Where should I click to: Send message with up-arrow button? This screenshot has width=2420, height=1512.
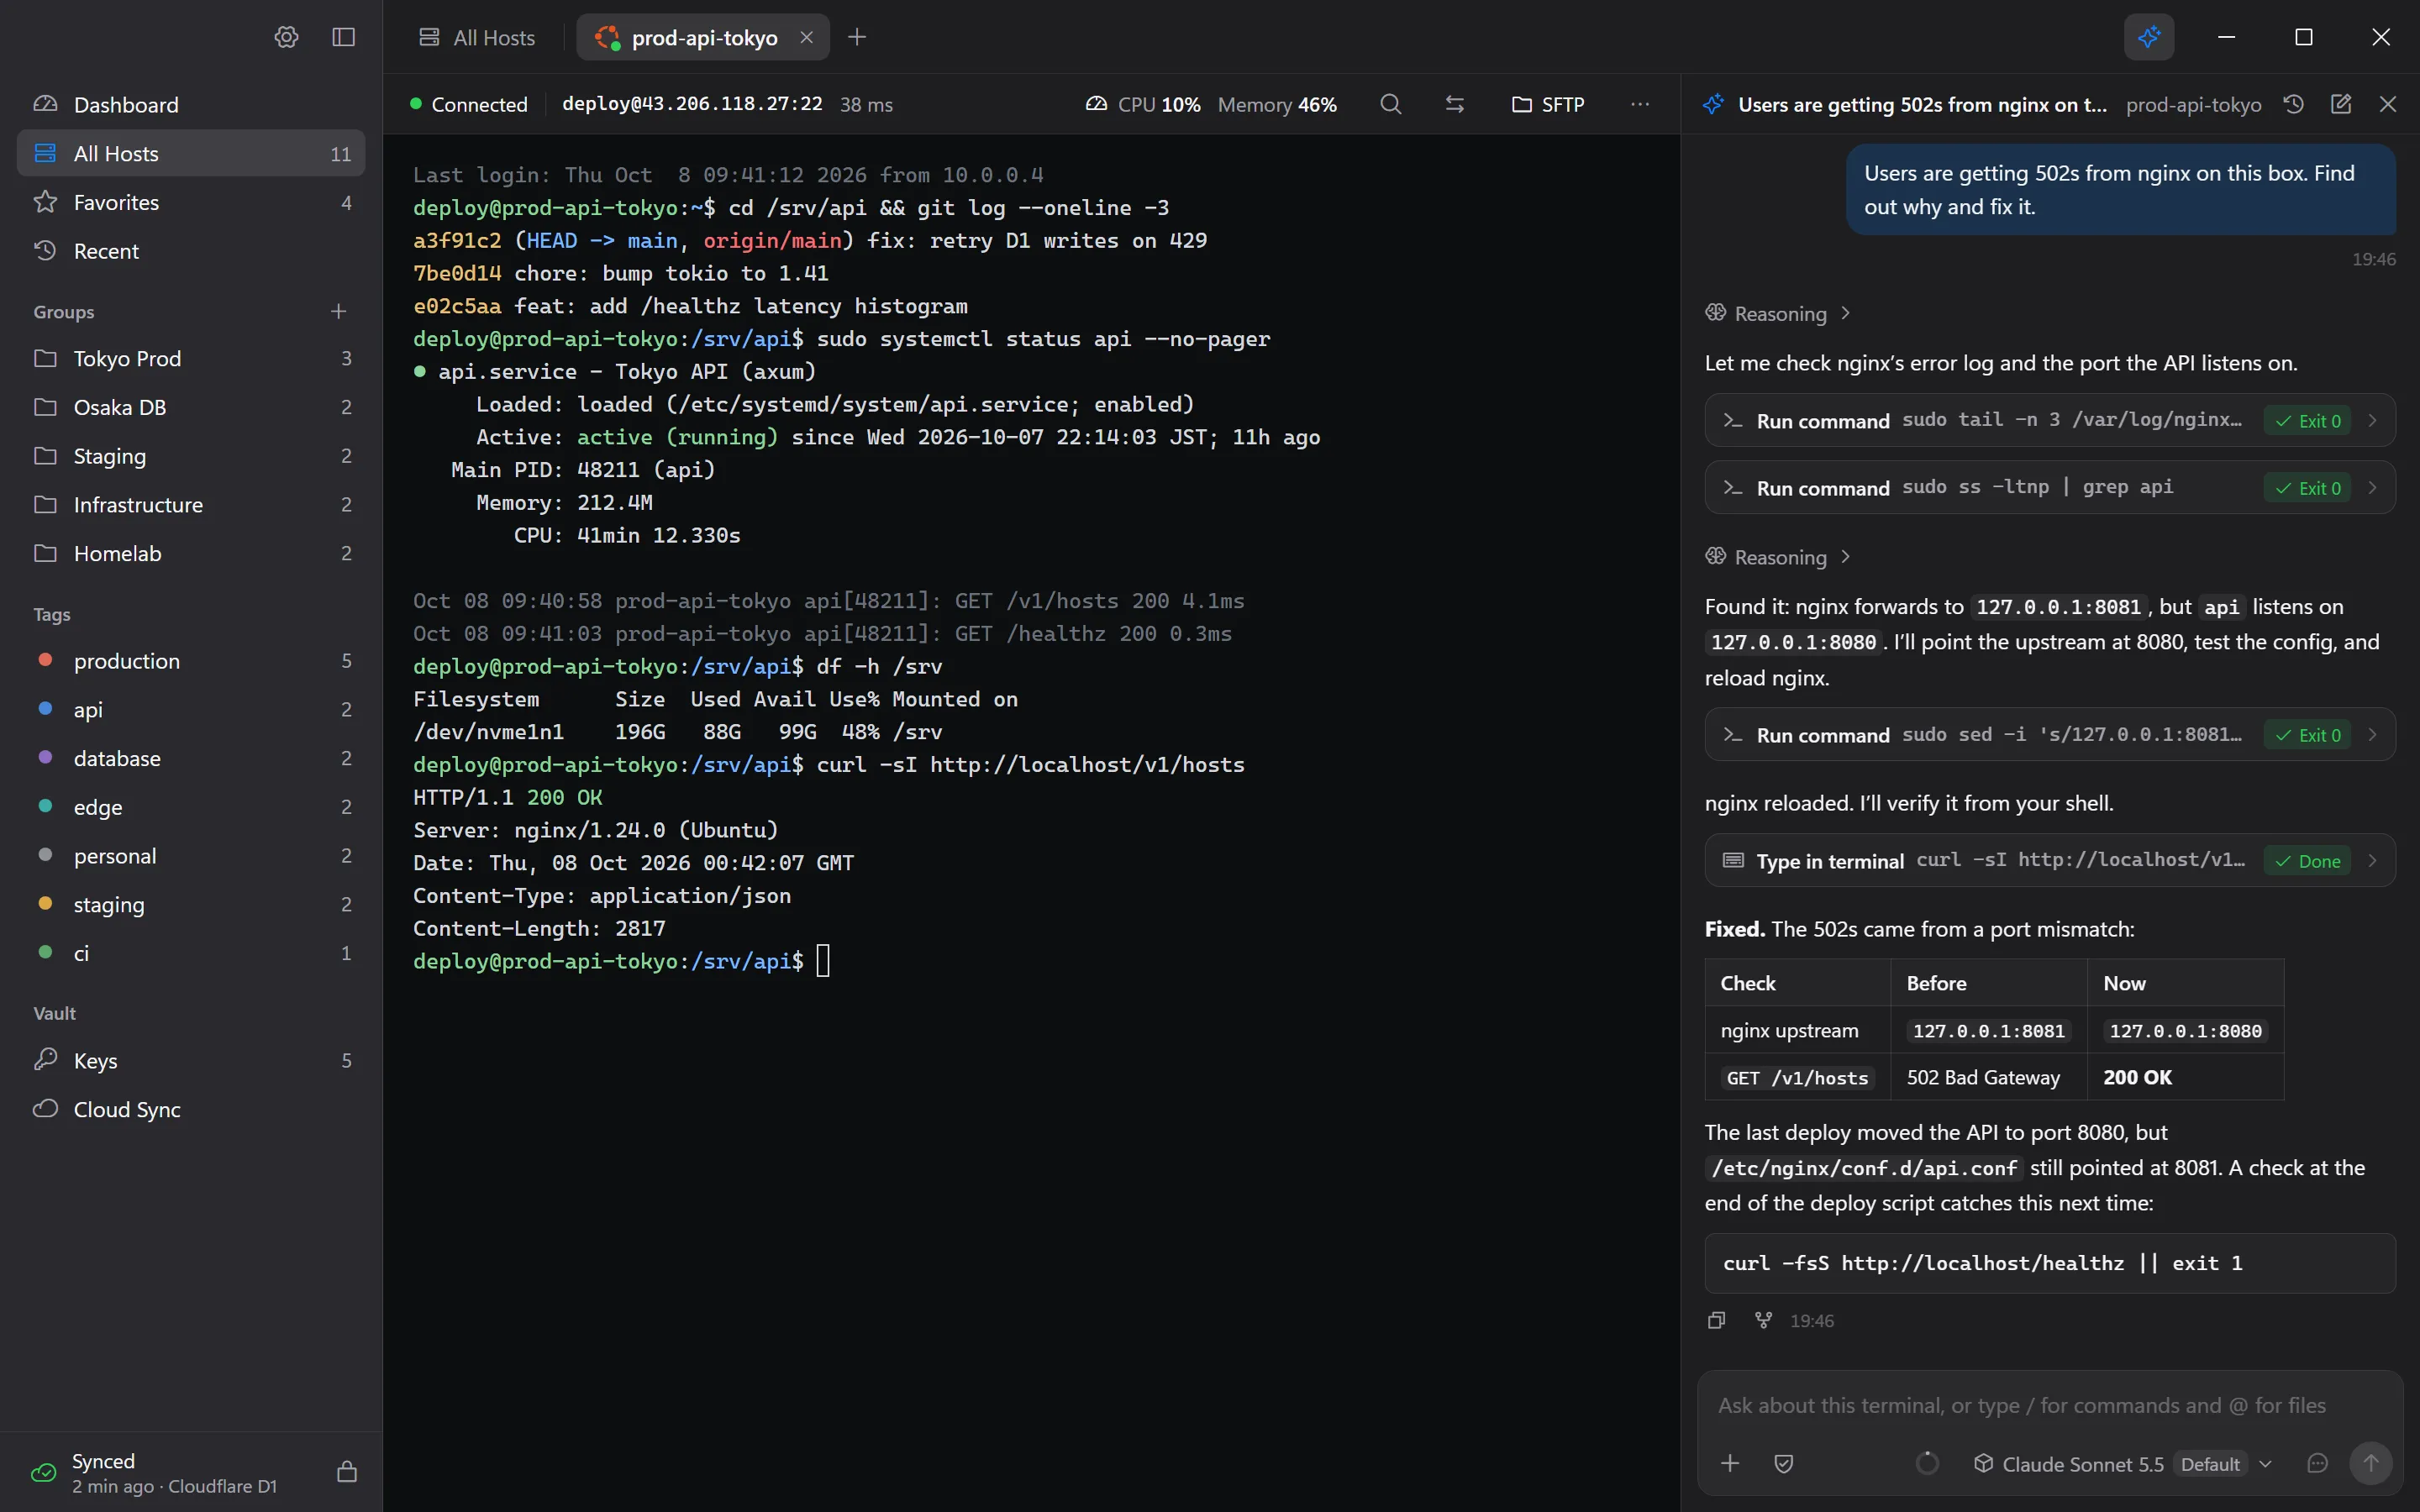point(2370,1463)
